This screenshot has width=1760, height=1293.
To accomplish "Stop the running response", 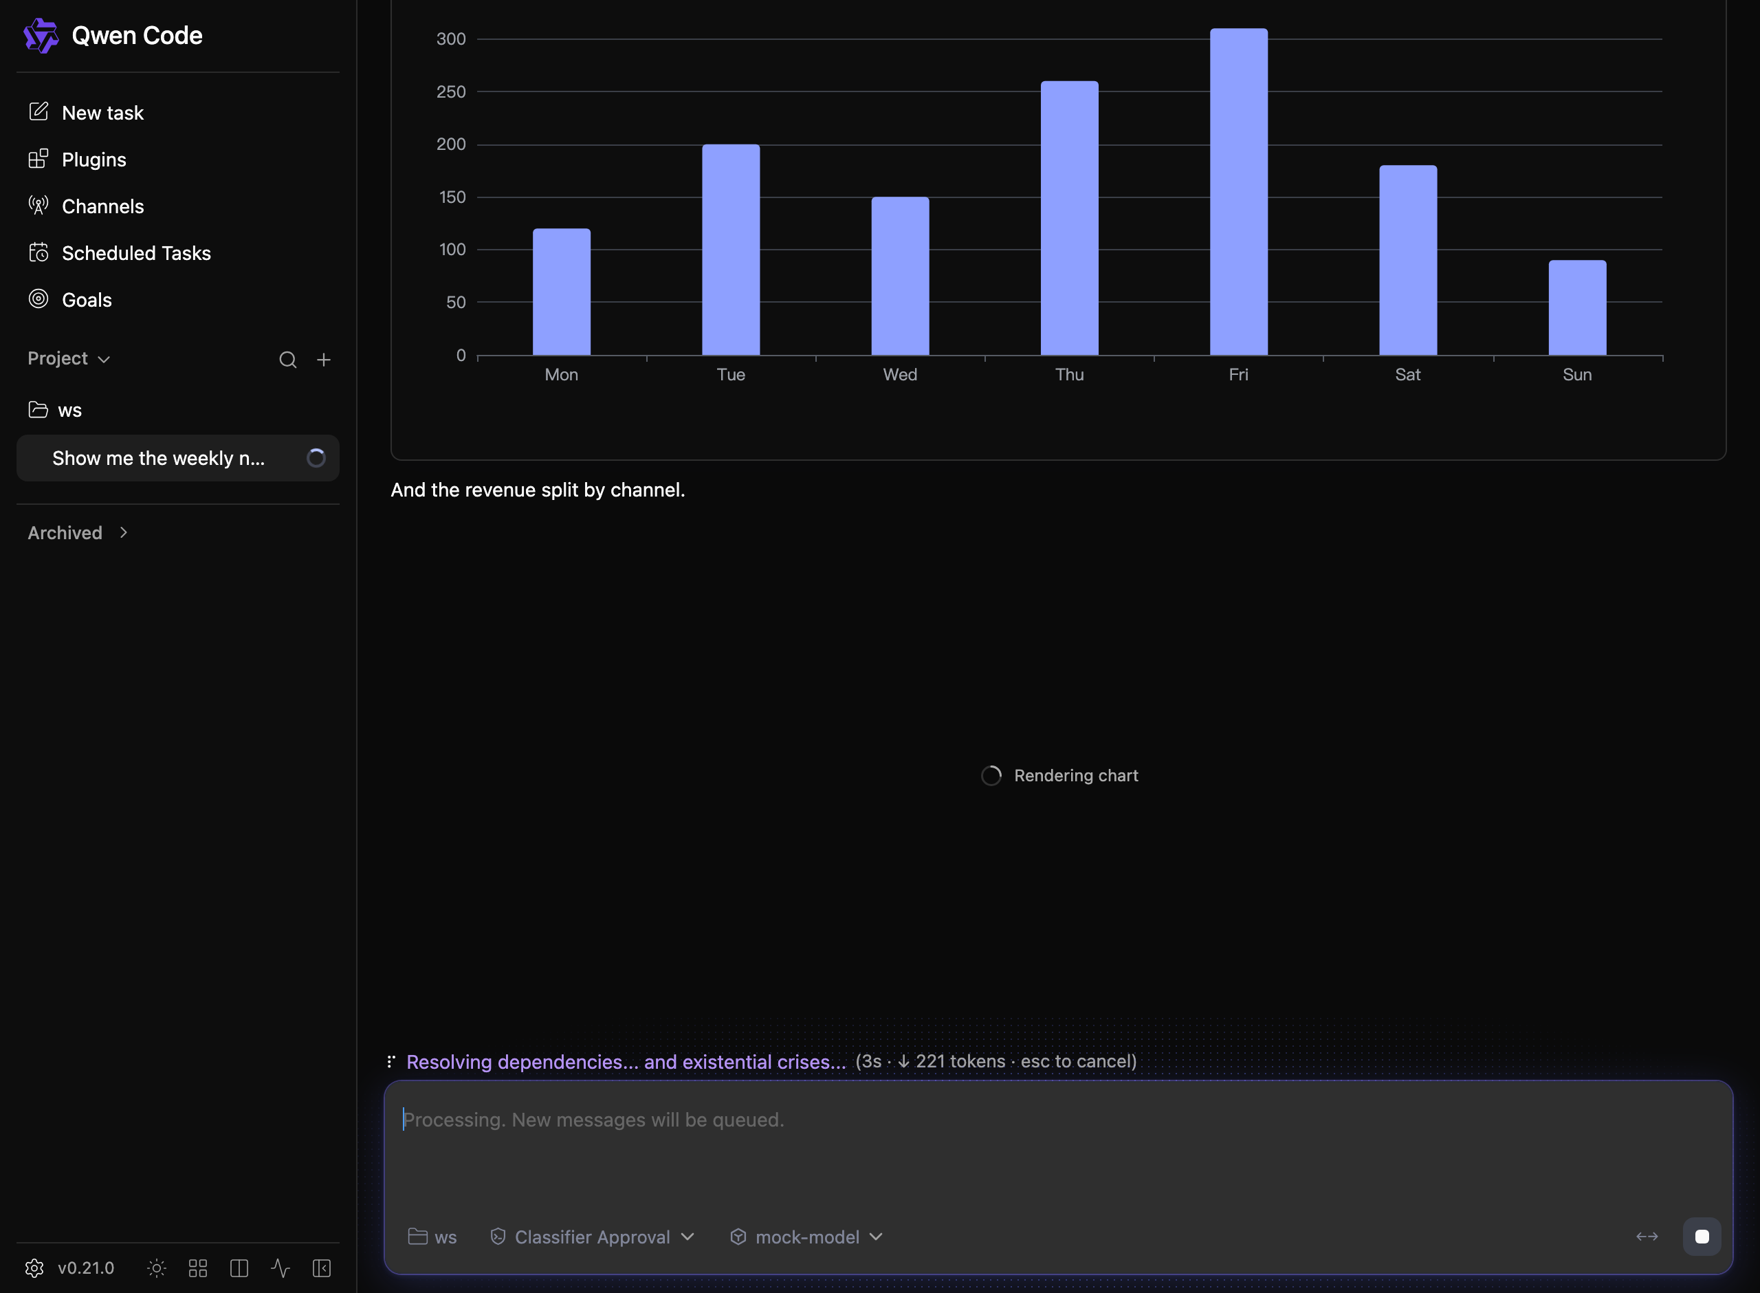I will 1702,1237.
